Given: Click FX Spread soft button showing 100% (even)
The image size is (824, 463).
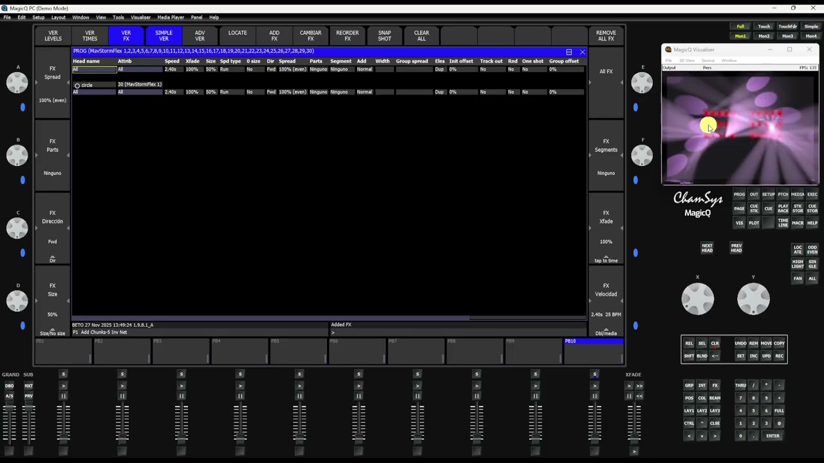Looking at the screenshot, I should pyautogui.click(x=53, y=84).
